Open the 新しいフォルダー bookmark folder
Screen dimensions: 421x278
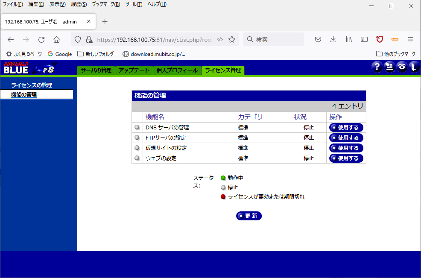97,54
